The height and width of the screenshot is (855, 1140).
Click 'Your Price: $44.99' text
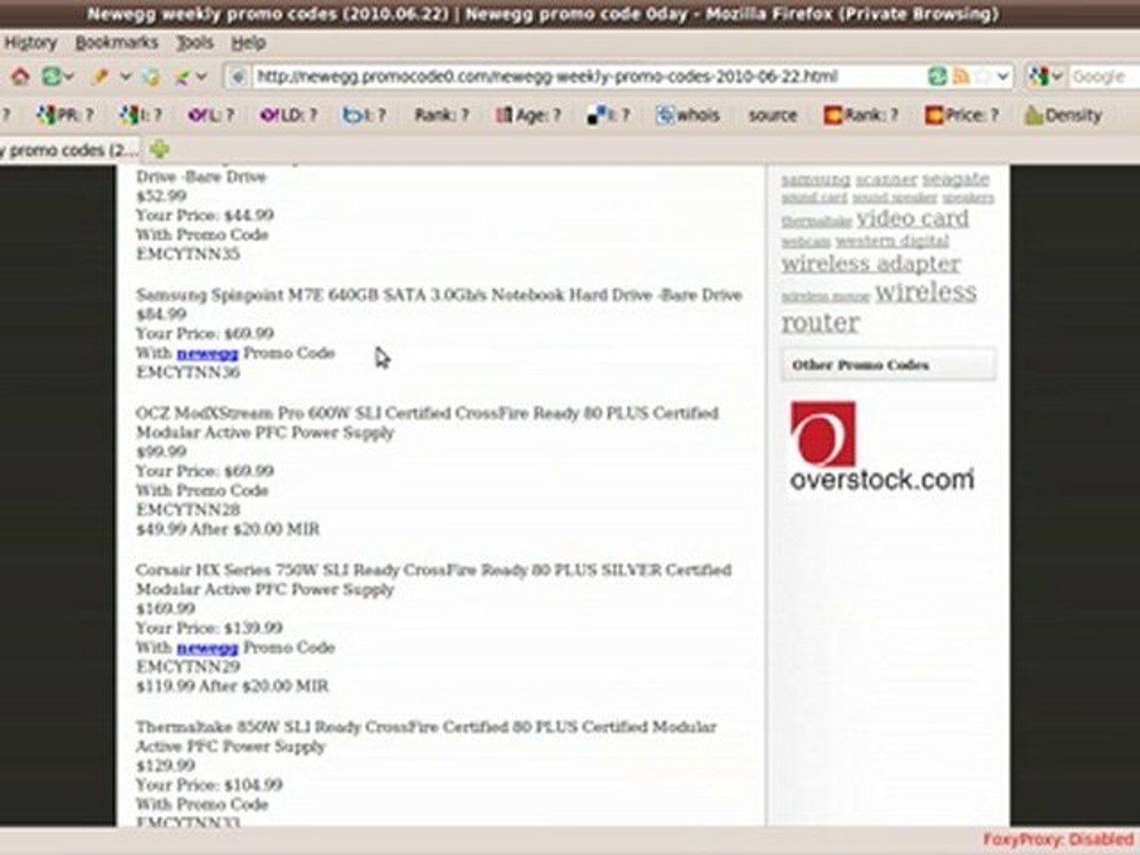coord(204,215)
